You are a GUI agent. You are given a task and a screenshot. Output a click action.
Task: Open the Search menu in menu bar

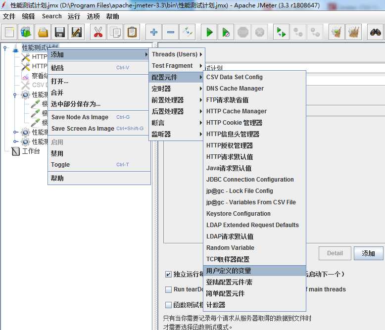[x=52, y=16]
